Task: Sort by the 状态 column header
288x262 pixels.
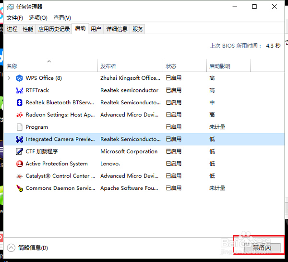Action: pos(185,65)
